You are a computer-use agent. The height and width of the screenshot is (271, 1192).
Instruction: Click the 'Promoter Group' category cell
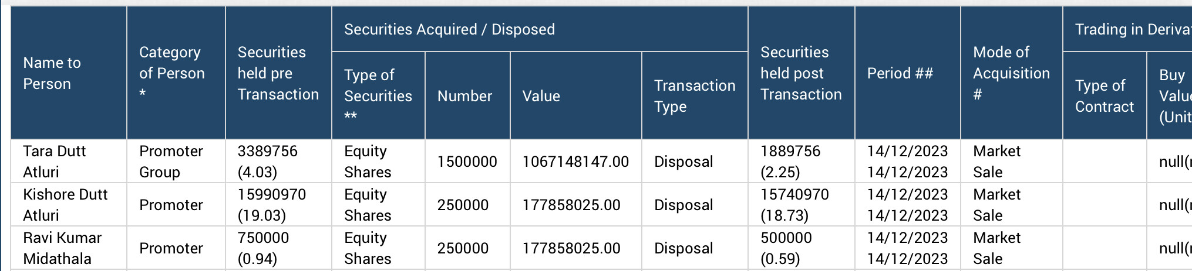click(x=171, y=162)
